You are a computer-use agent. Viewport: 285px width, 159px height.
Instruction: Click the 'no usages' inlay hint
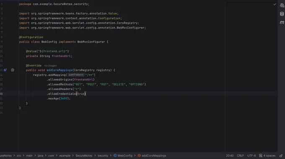click(50, 66)
